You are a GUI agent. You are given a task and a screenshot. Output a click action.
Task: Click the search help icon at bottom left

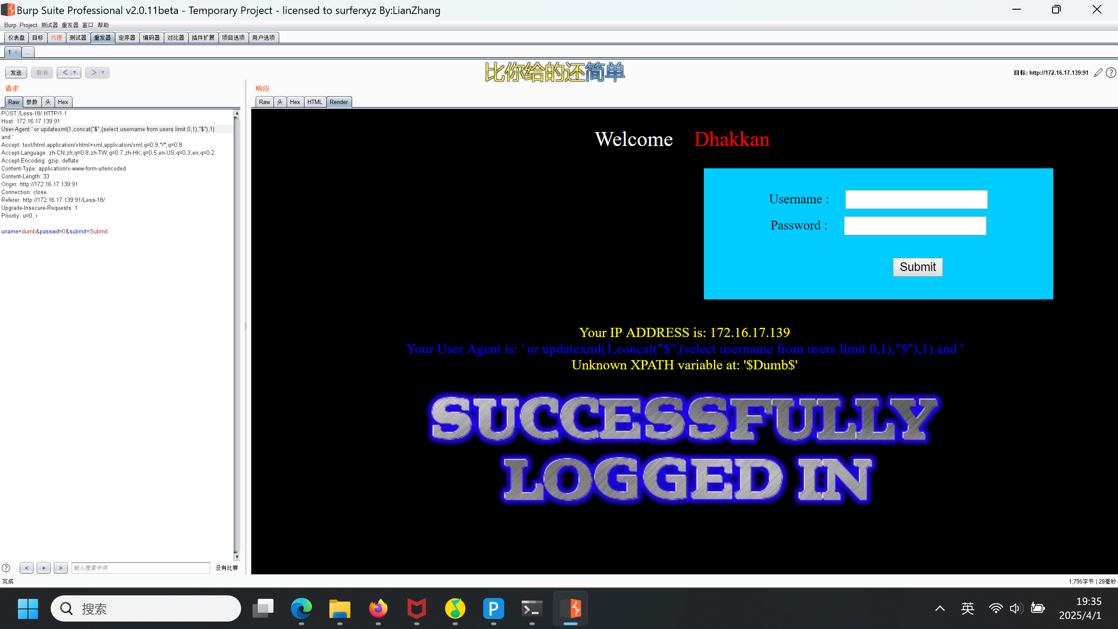[6, 568]
